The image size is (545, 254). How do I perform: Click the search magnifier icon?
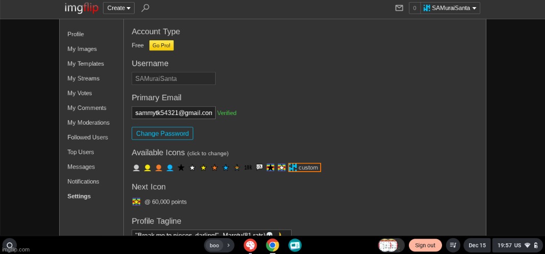(145, 8)
